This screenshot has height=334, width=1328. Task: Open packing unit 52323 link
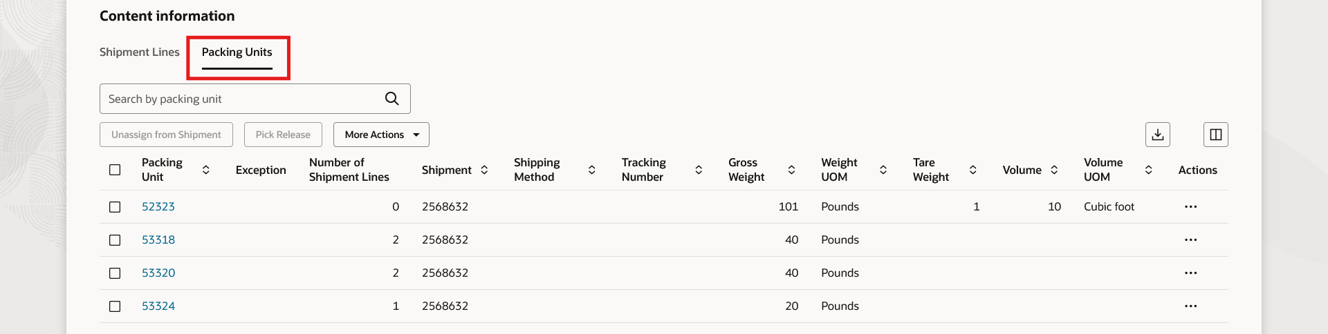[158, 207]
